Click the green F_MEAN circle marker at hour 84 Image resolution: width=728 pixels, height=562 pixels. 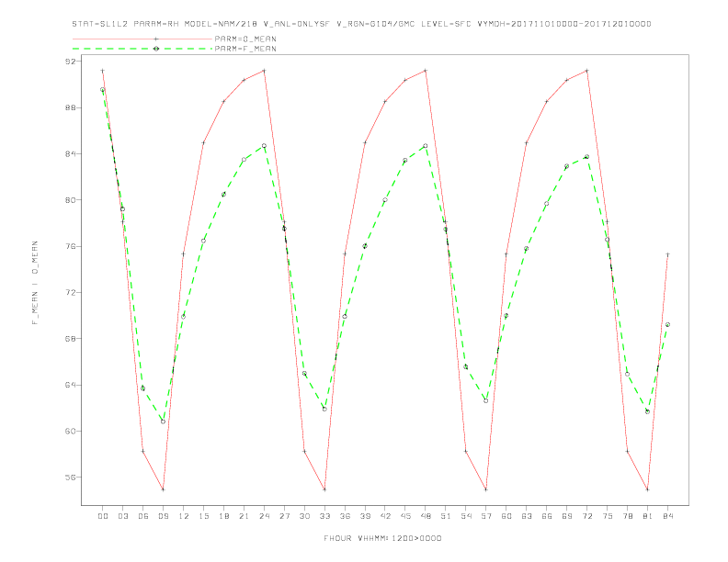(x=667, y=324)
